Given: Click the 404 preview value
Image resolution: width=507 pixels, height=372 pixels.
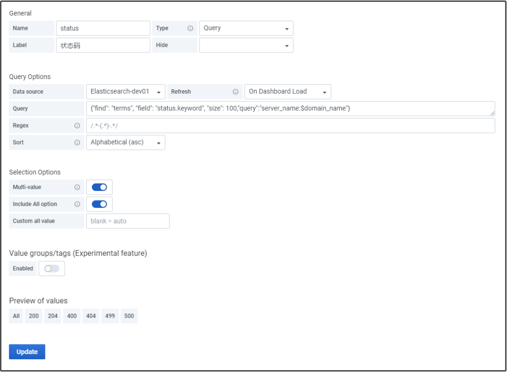Looking at the screenshot, I should tap(91, 316).
